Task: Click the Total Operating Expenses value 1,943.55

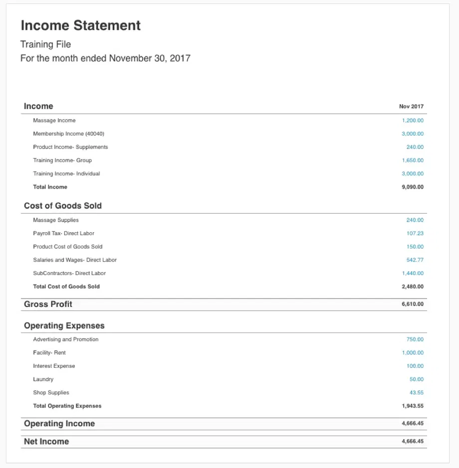Action: coord(412,406)
